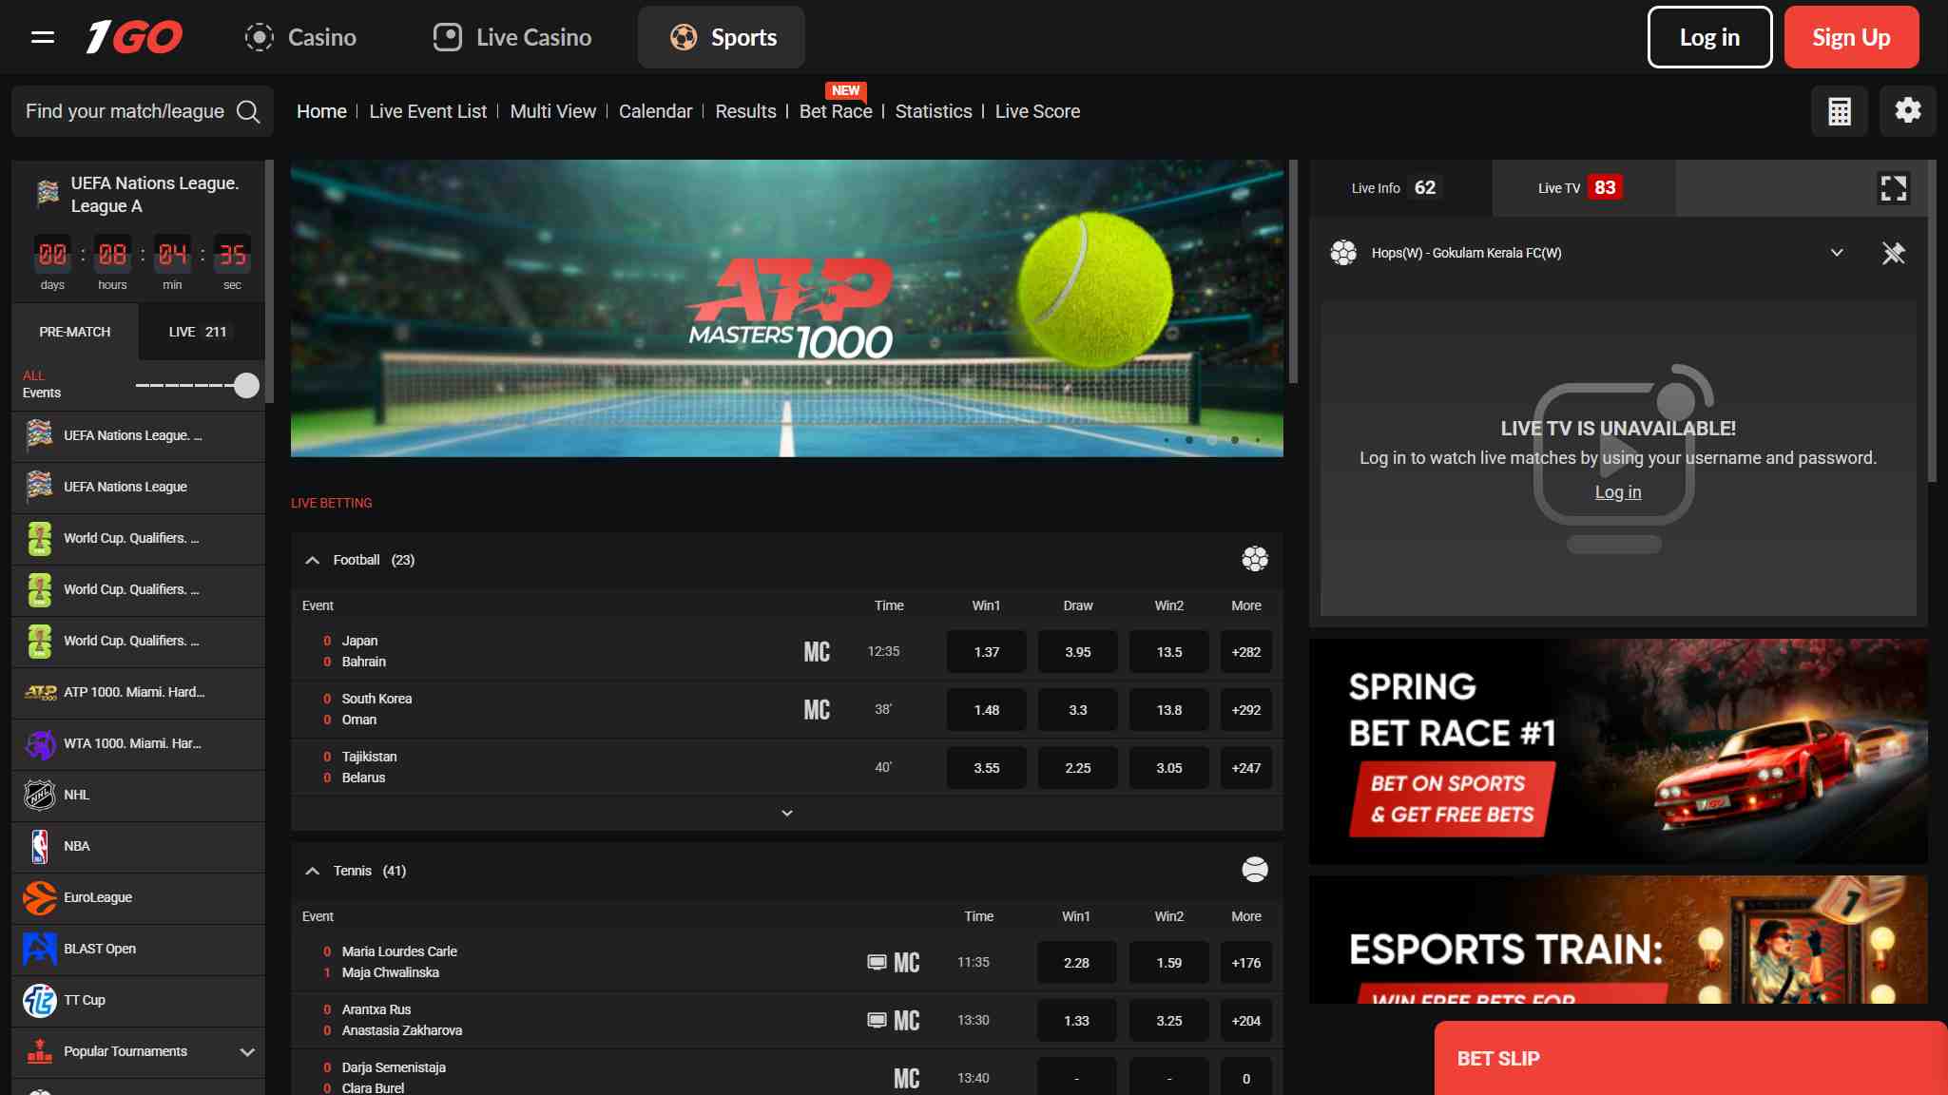Select first banner carousel dot

(1167, 440)
